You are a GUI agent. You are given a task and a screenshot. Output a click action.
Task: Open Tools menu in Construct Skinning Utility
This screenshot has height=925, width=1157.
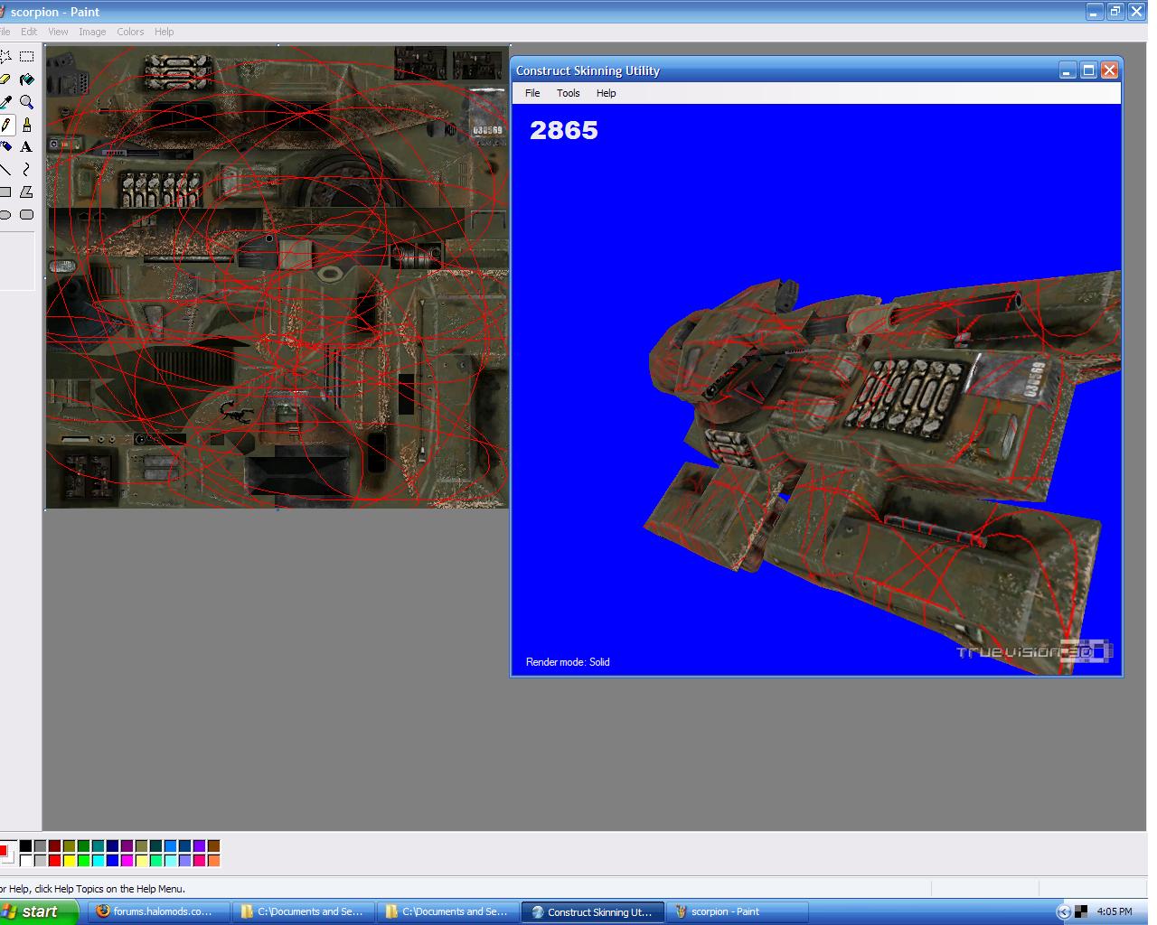pyautogui.click(x=568, y=93)
